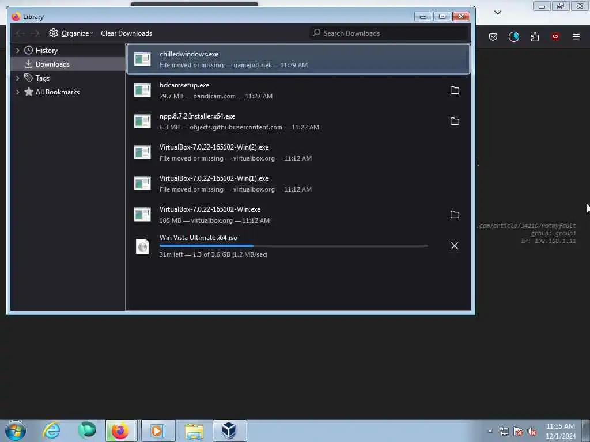Open the Organize dropdown menu
Image resolution: width=590 pixels, height=442 pixels.
pyautogui.click(x=71, y=33)
